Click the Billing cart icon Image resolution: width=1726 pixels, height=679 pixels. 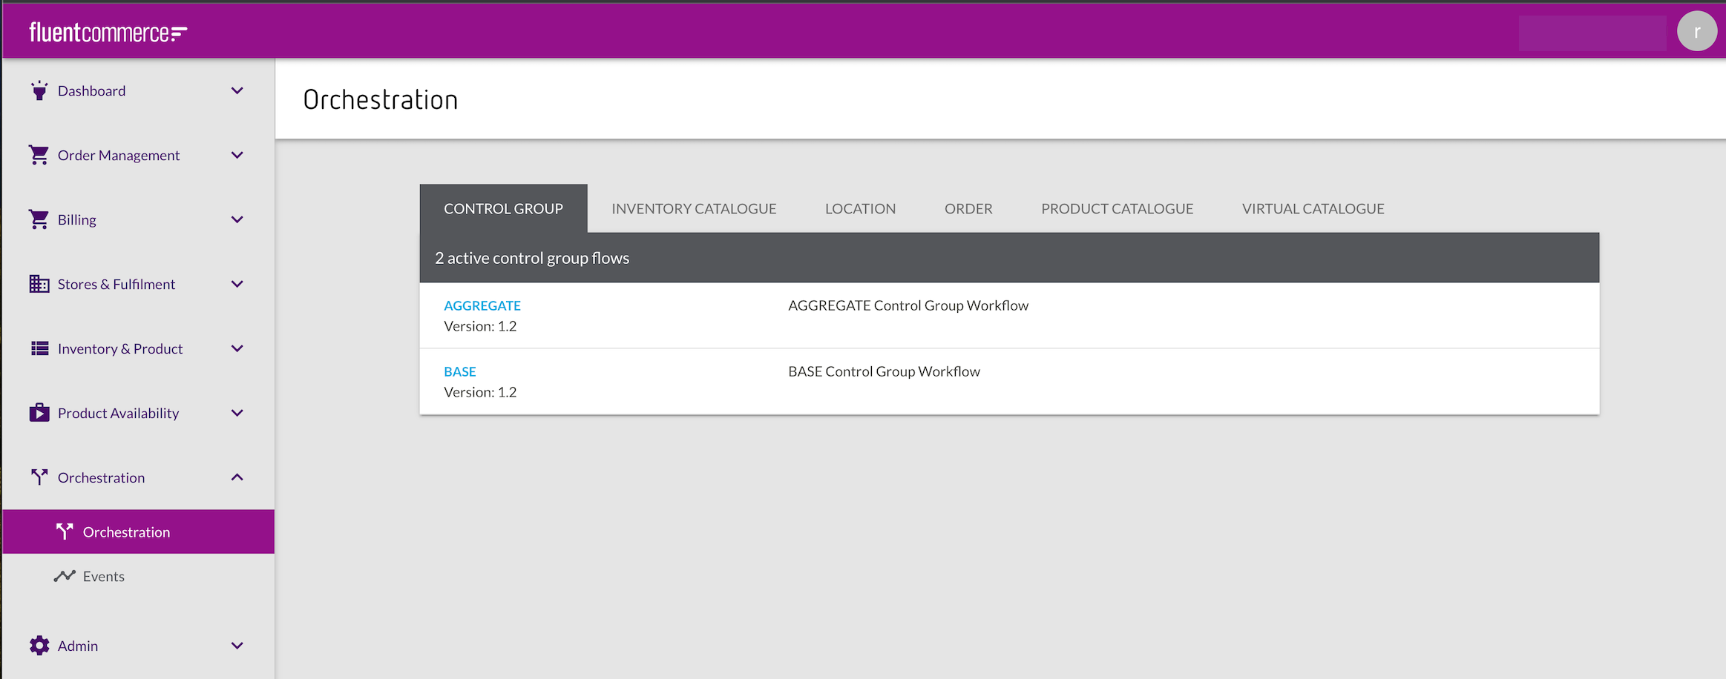coord(39,219)
